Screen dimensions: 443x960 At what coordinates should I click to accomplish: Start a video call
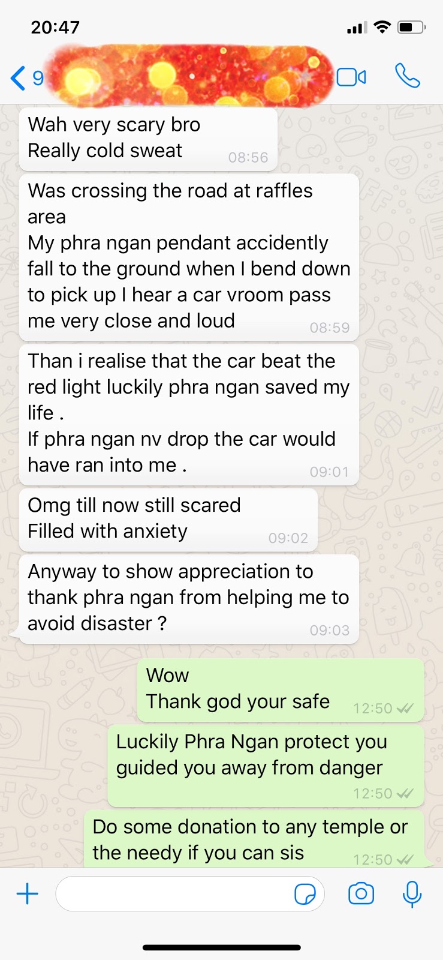coord(351,77)
